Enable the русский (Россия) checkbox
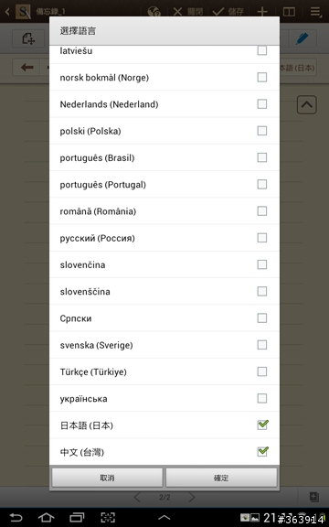Viewport: 329px width, 527px height. click(262, 238)
